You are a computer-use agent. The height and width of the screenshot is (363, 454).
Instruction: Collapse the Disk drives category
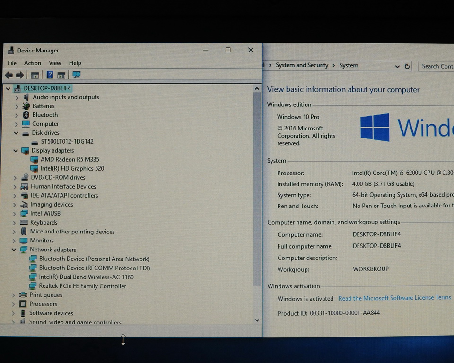point(16,133)
